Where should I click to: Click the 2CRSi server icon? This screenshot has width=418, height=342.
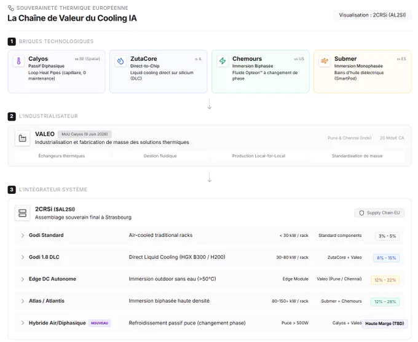coord(22,213)
